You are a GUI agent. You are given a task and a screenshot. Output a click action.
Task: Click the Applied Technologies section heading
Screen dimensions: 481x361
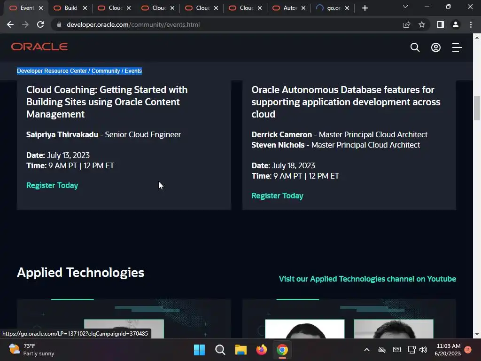[x=80, y=273]
